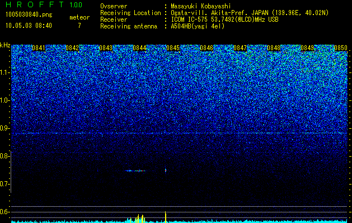Click the 0.8 kHz axis label
Viewport: 352px width, 223px height.
tap(4, 156)
